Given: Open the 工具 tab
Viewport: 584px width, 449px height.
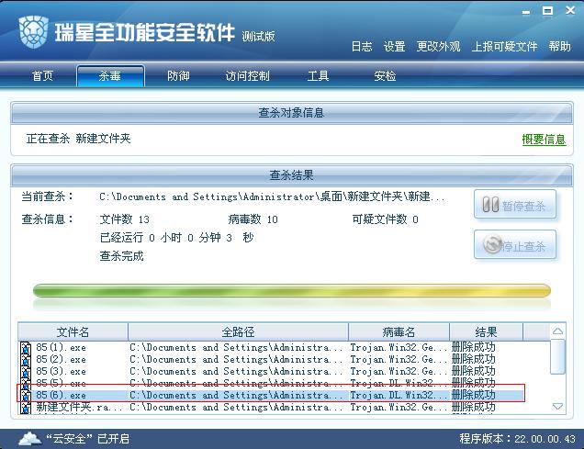Looking at the screenshot, I should pyautogui.click(x=318, y=76).
